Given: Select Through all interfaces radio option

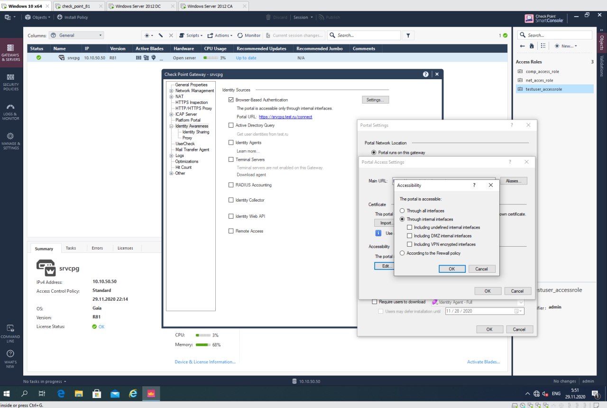Looking at the screenshot, I should (x=403, y=211).
